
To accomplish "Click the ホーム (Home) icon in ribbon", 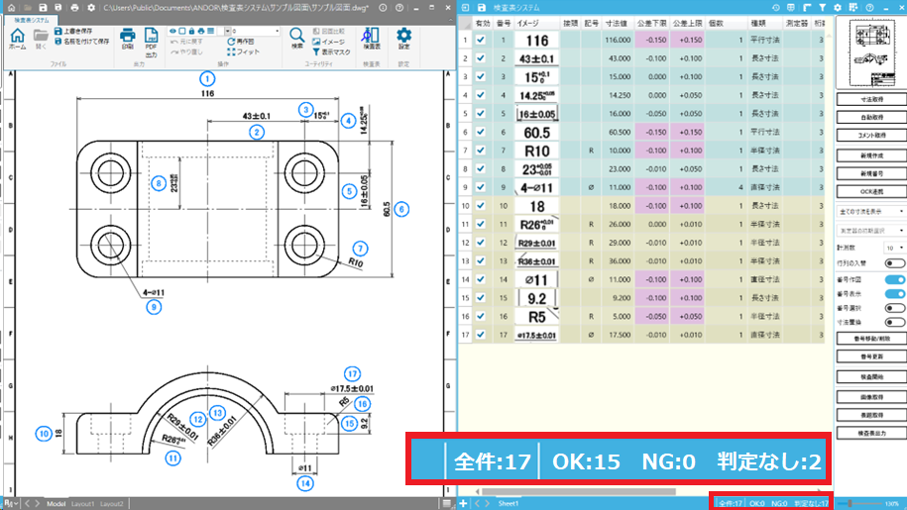I will (x=17, y=39).
